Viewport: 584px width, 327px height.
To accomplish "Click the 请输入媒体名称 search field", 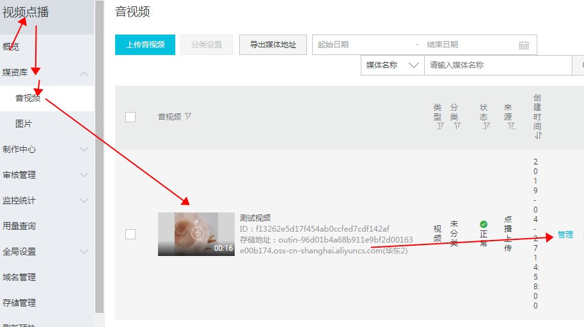I will pos(498,65).
